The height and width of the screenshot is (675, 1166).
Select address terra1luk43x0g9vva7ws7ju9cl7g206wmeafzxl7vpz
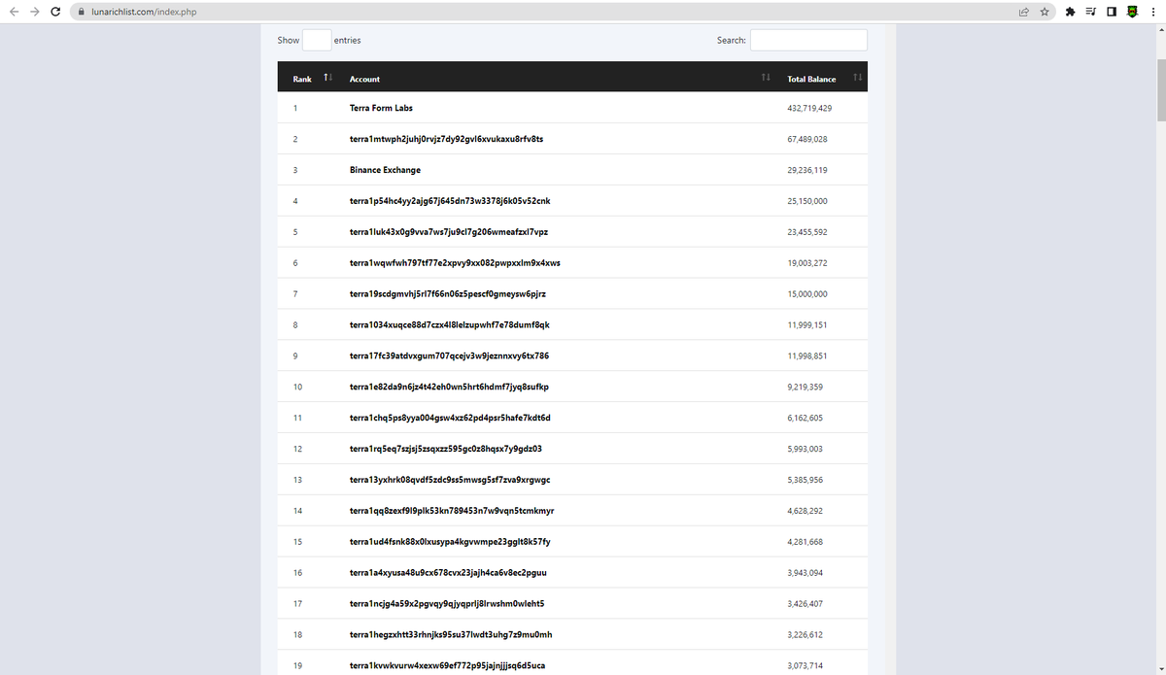click(450, 232)
